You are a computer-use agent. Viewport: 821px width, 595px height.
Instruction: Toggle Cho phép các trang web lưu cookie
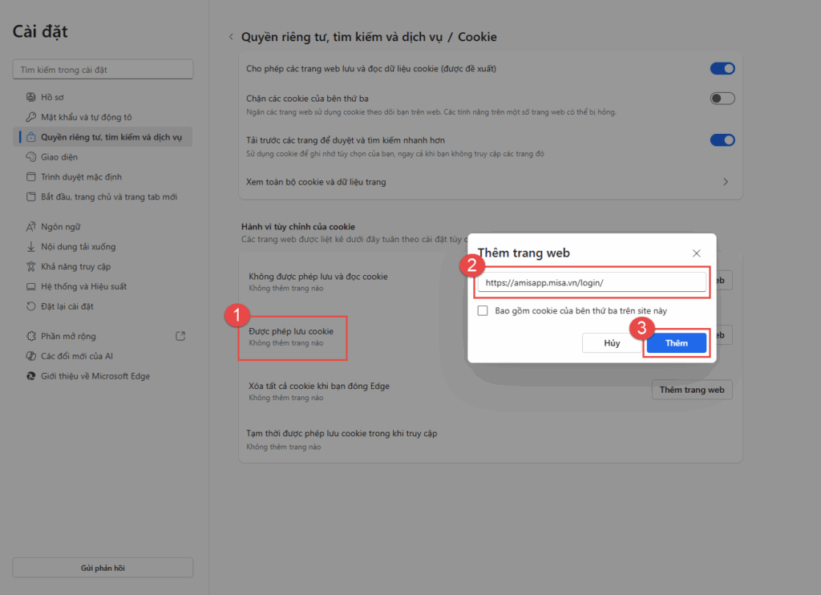[x=722, y=69]
